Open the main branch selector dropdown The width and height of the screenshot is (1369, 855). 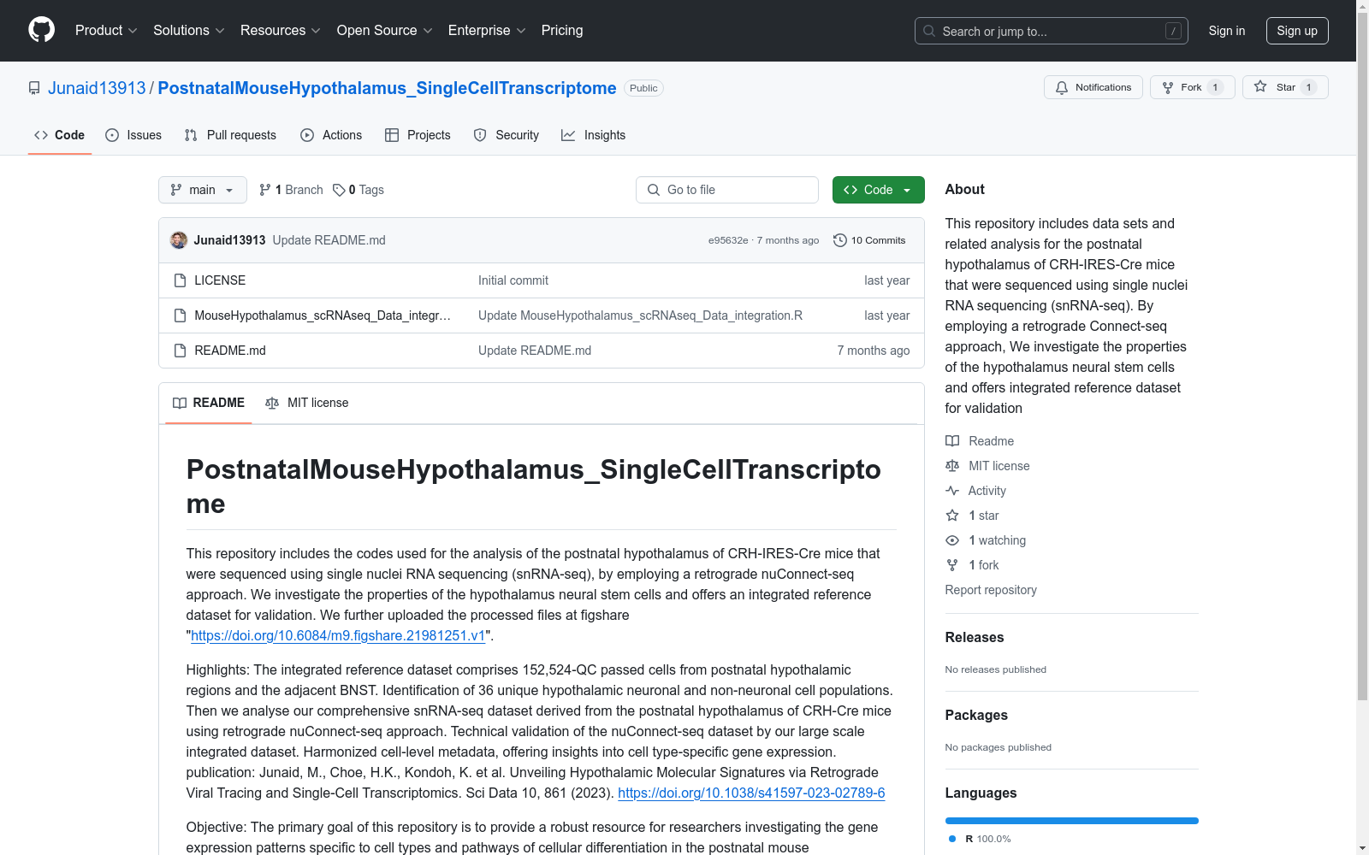tap(203, 190)
